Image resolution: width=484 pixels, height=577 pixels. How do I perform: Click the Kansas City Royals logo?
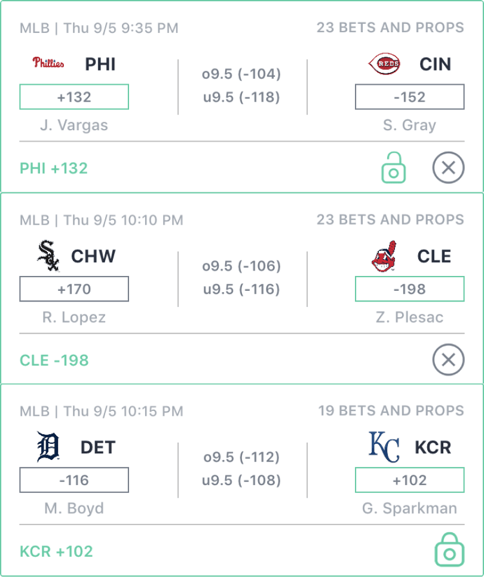point(384,447)
